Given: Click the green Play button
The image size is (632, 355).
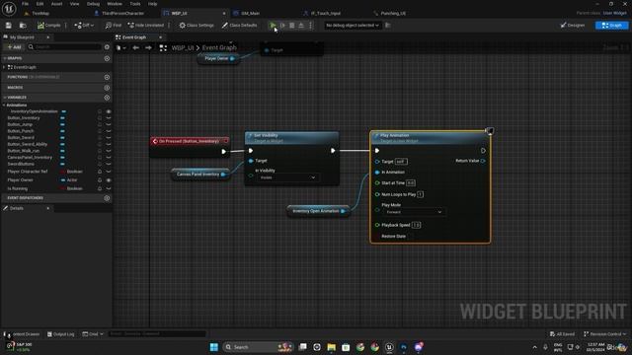Looking at the screenshot, I should [273, 26].
